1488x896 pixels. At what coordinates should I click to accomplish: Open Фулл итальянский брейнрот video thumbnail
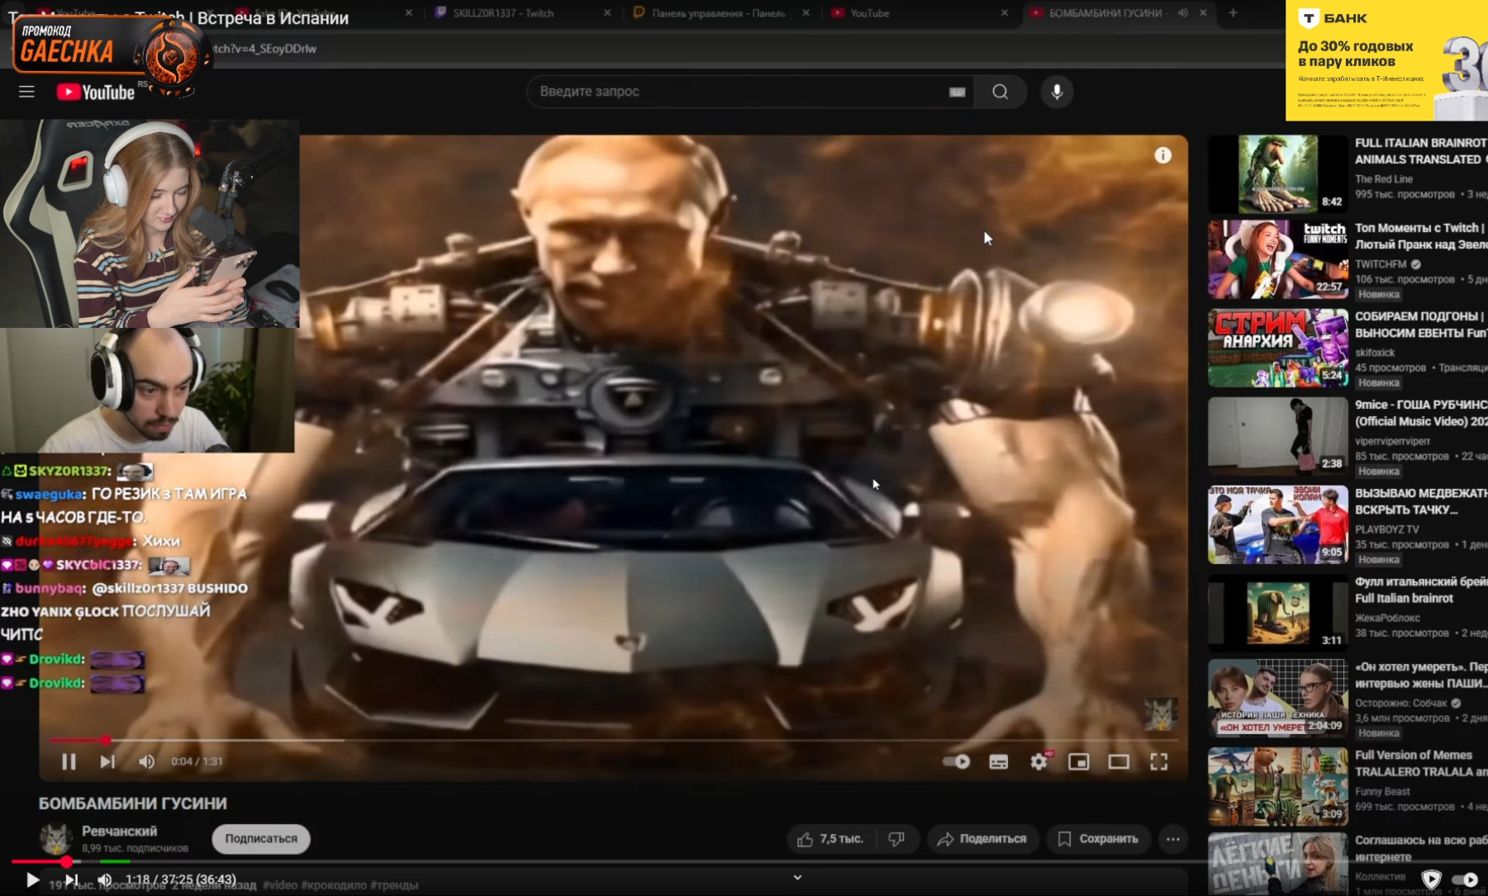tap(1277, 613)
